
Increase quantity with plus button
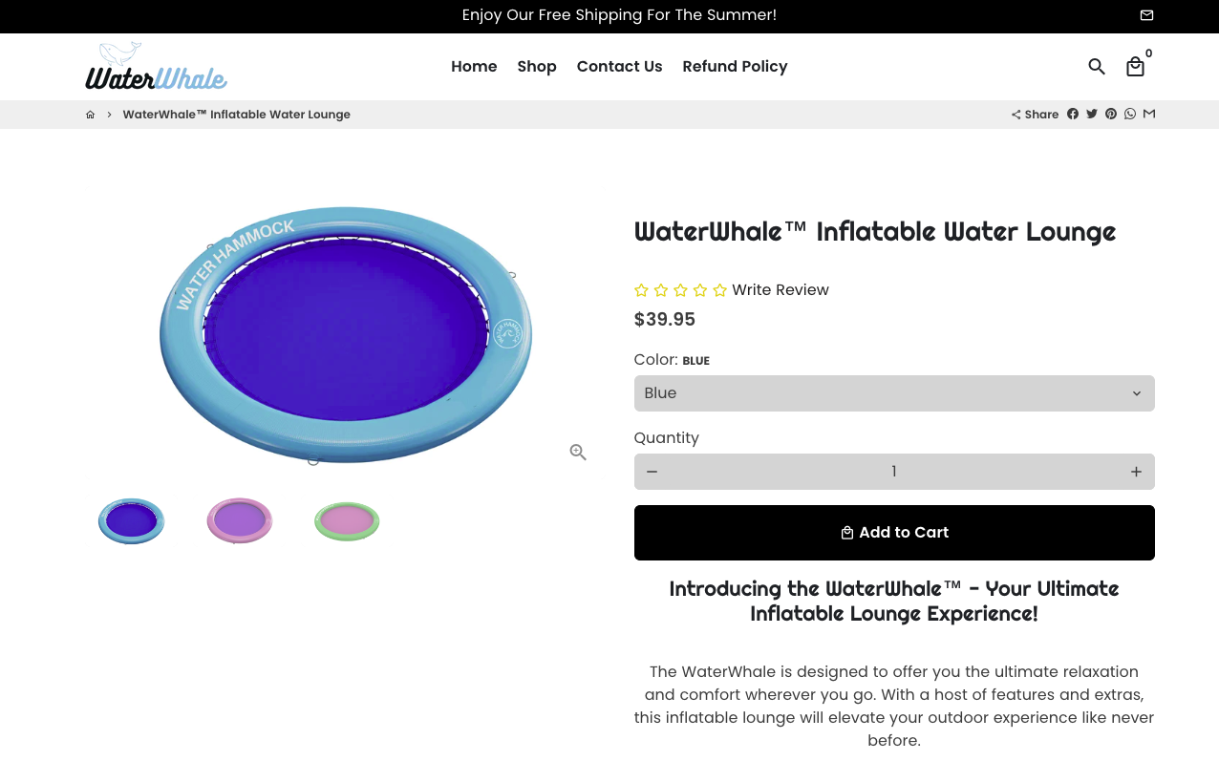(x=1136, y=472)
